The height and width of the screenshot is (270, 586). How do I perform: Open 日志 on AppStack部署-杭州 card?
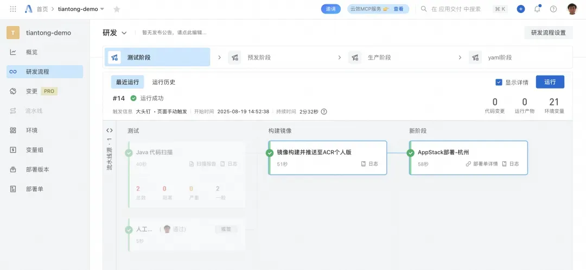(x=511, y=164)
